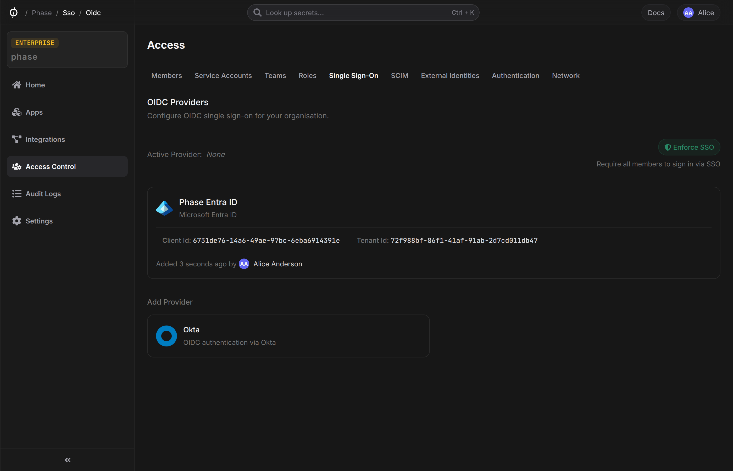This screenshot has width=733, height=471.
Task: Open the Phase Entra ID provider card title
Action: (208, 202)
